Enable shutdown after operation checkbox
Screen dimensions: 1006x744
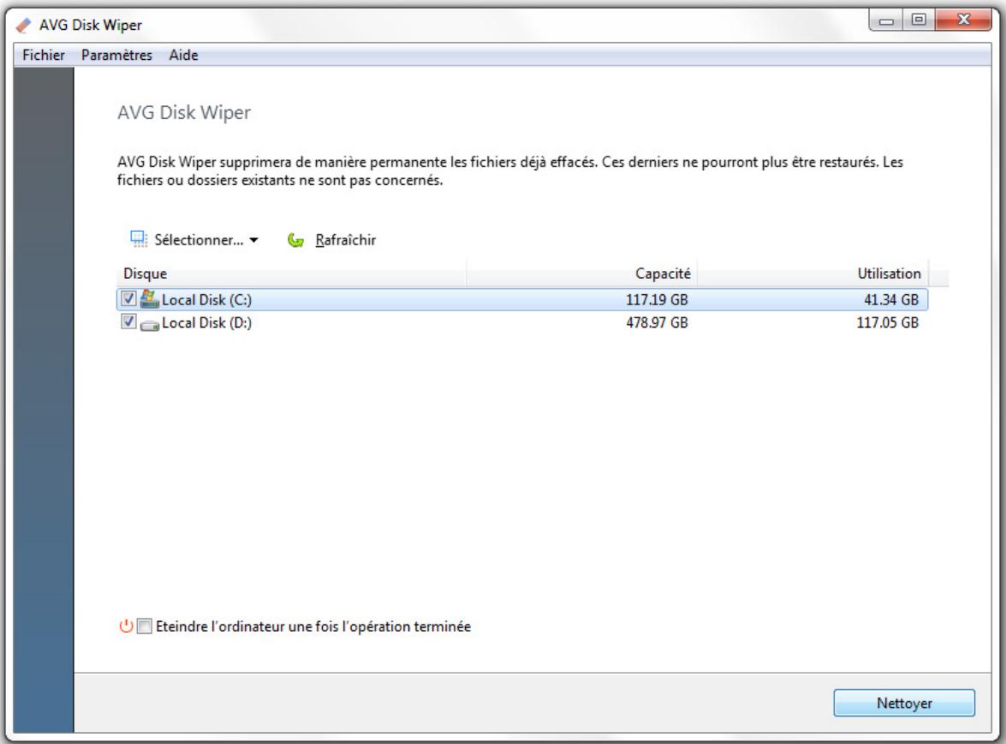coord(145,626)
